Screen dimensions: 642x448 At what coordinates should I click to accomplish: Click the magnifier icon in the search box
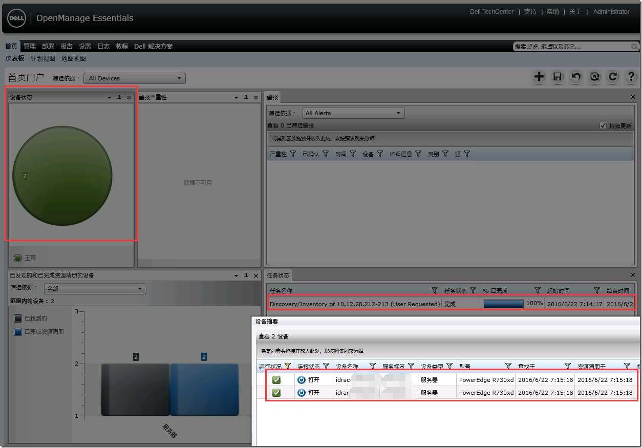click(x=634, y=47)
